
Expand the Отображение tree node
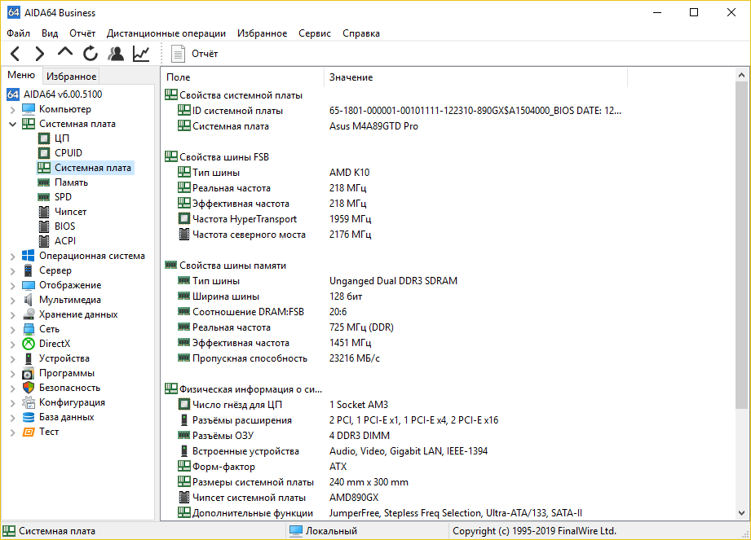pyautogui.click(x=12, y=286)
